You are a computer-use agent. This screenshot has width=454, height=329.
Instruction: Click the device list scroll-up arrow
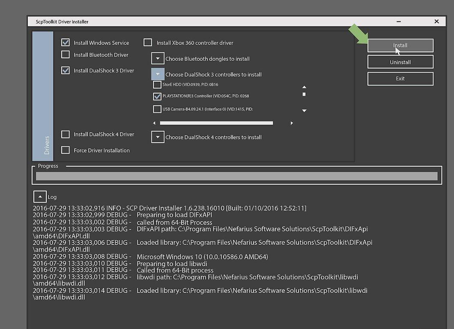point(304,87)
